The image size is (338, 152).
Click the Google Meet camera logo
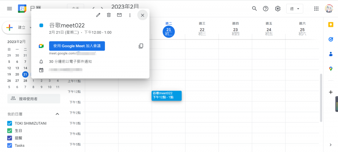pos(41,46)
